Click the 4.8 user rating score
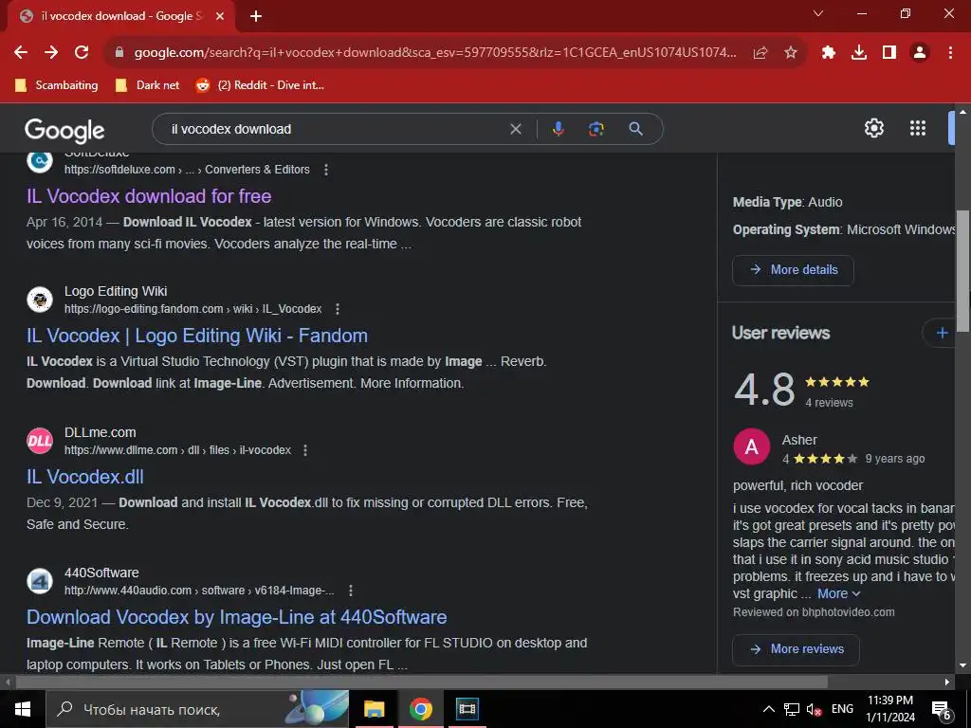 765,390
